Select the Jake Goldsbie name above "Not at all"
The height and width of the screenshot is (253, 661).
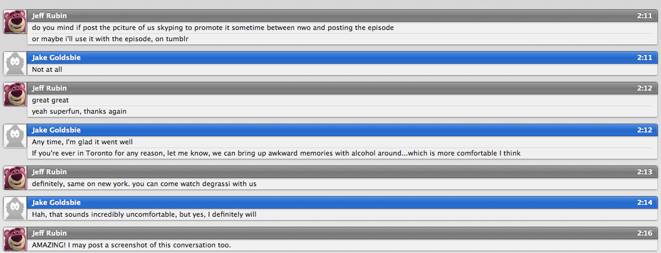point(56,57)
